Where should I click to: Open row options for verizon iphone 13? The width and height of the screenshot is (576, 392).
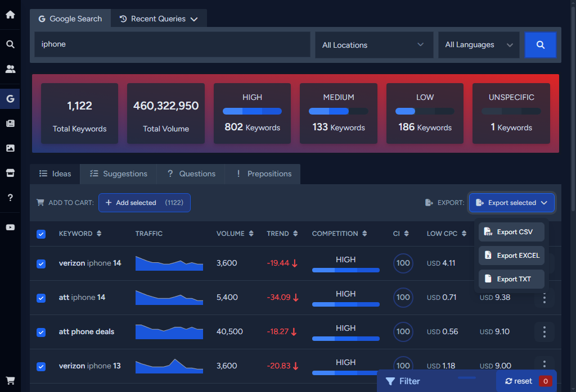tap(544, 364)
